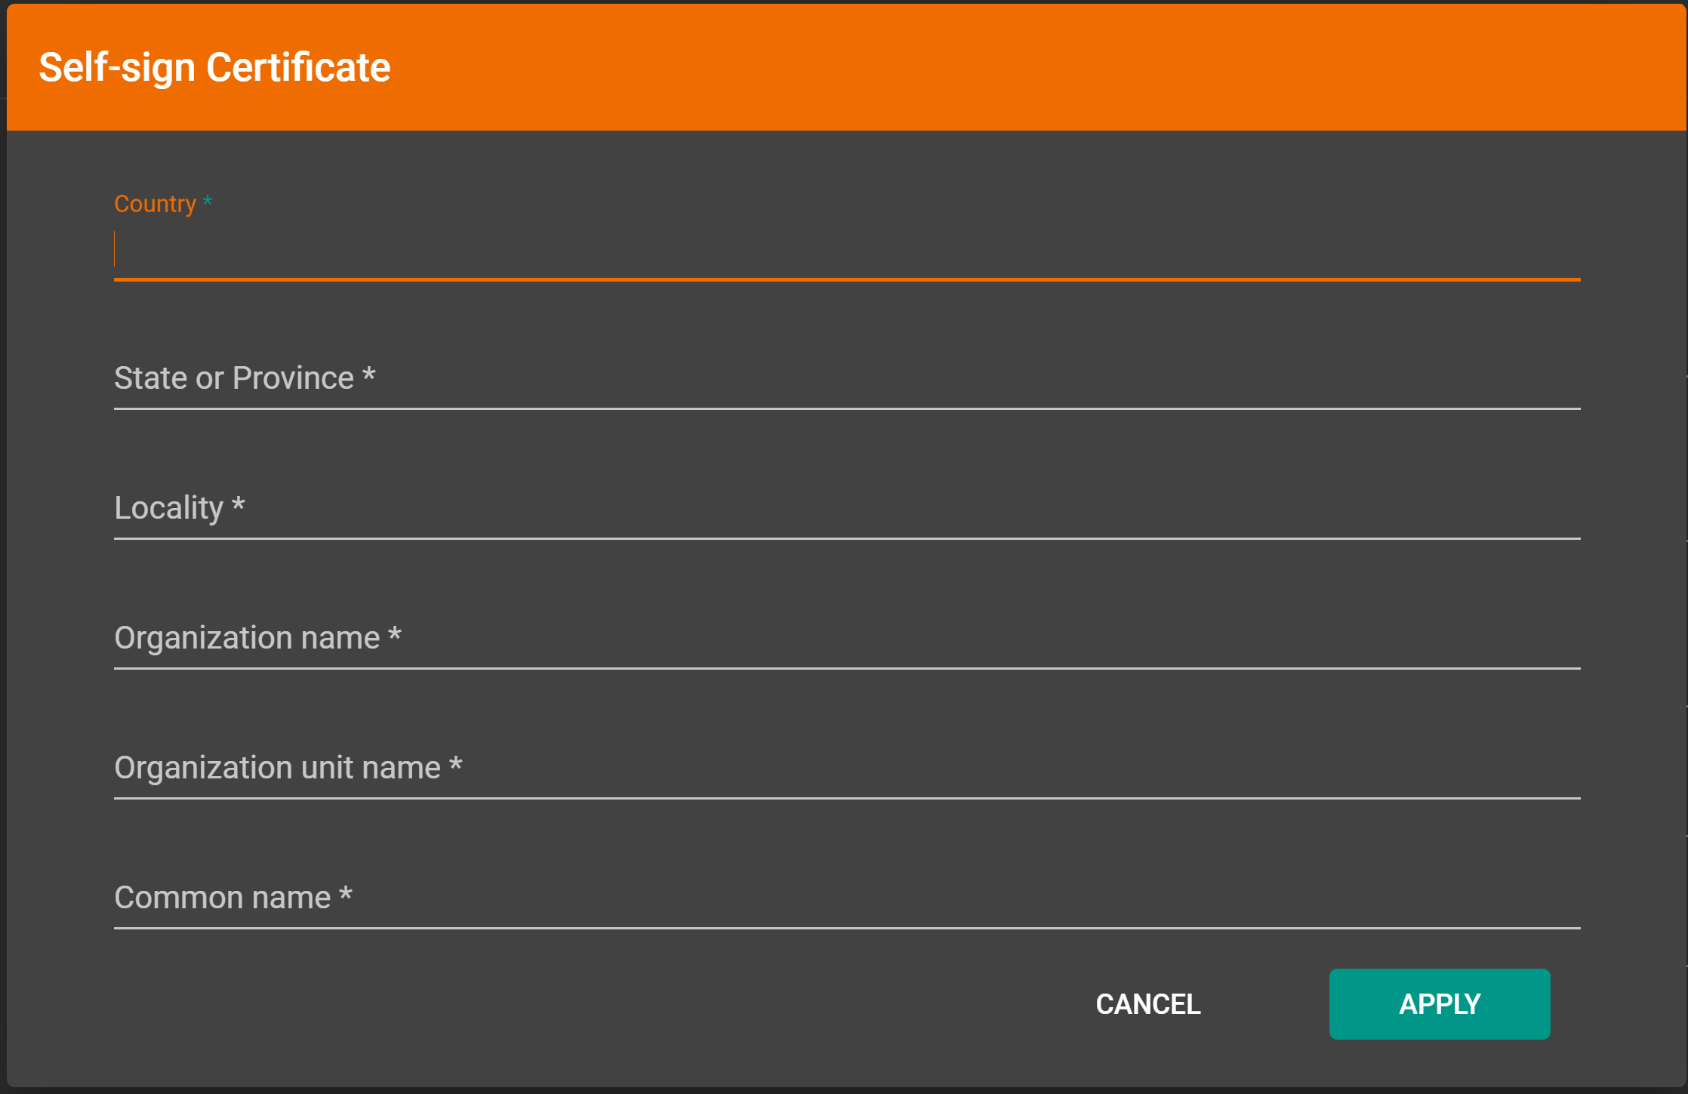Image resolution: width=1688 pixels, height=1094 pixels.
Task: Click the asterisk after State or Province
Action: point(369,374)
